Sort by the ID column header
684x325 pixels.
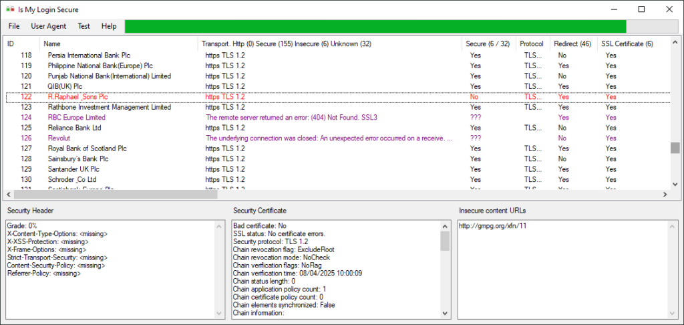(x=22, y=43)
